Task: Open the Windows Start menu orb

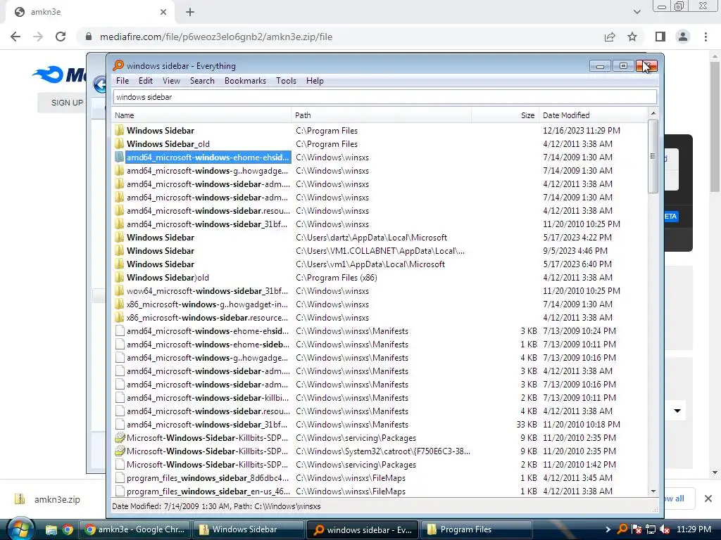Action: click(x=20, y=529)
